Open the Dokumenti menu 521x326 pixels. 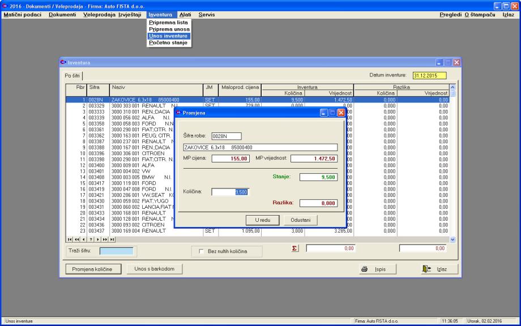click(62, 15)
